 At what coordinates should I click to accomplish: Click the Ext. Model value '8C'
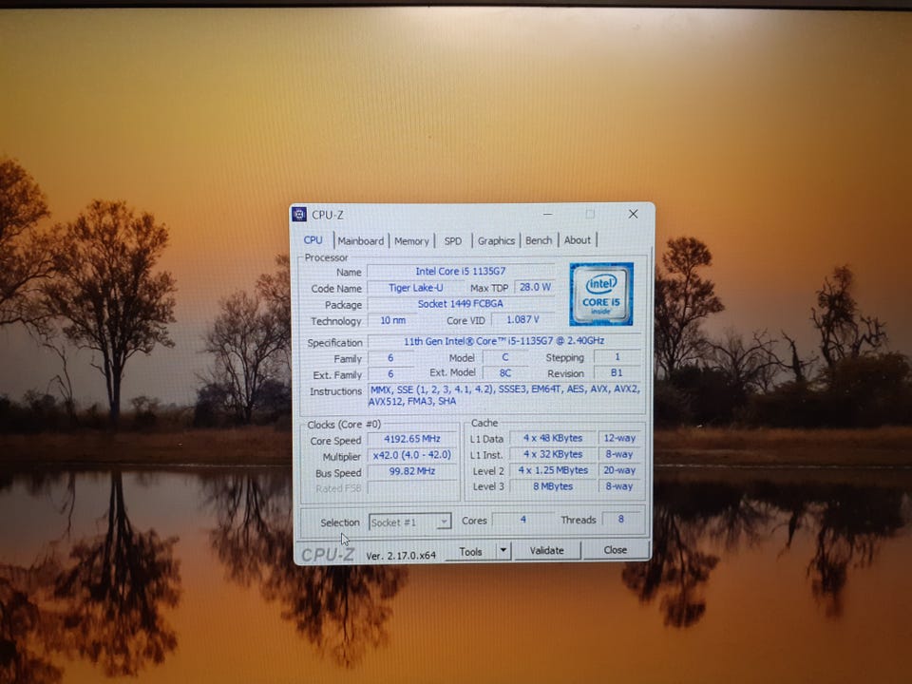(x=504, y=372)
